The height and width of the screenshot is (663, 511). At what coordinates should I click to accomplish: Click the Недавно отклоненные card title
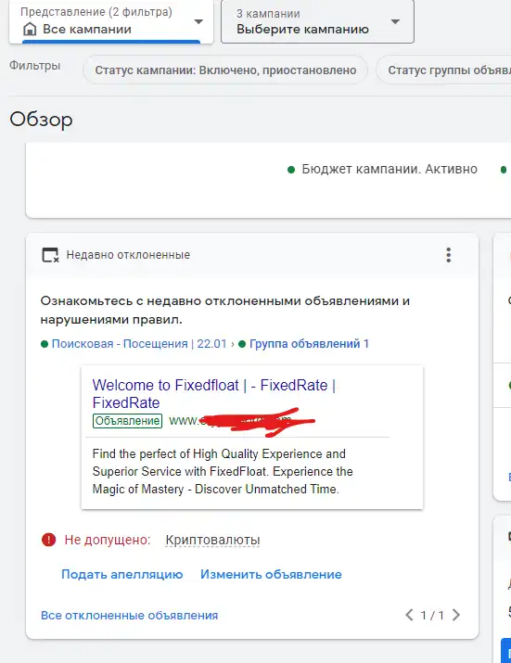tap(128, 255)
